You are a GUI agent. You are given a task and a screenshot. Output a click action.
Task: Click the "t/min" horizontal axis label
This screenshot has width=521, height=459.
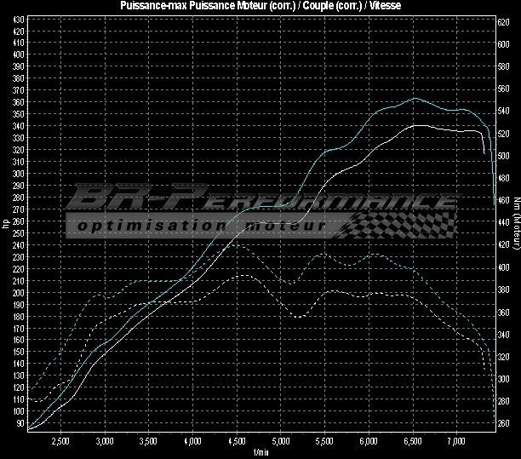(x=260, y=453)
